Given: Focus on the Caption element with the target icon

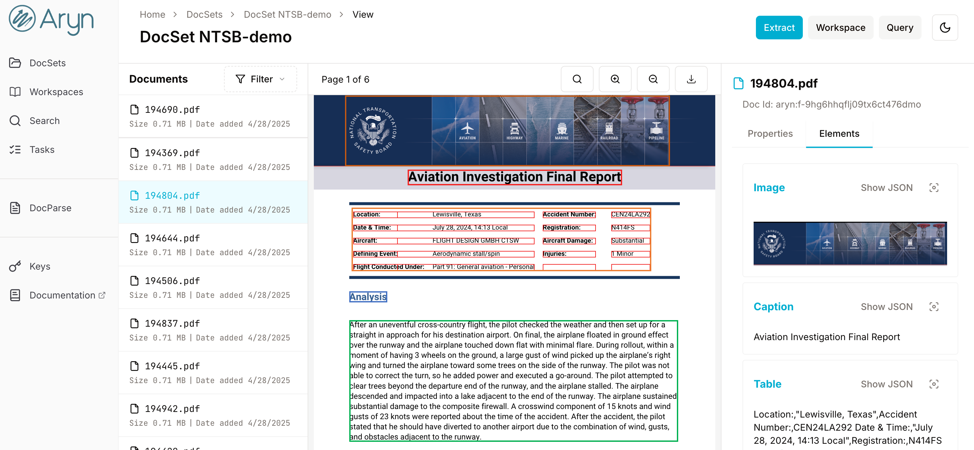Looking at the screenshot, I should tap(934, 307).
